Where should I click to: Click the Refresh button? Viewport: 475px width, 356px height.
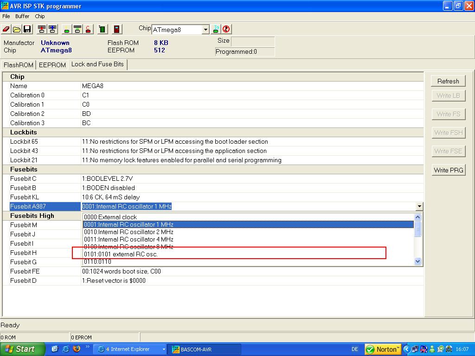(448, 81)
